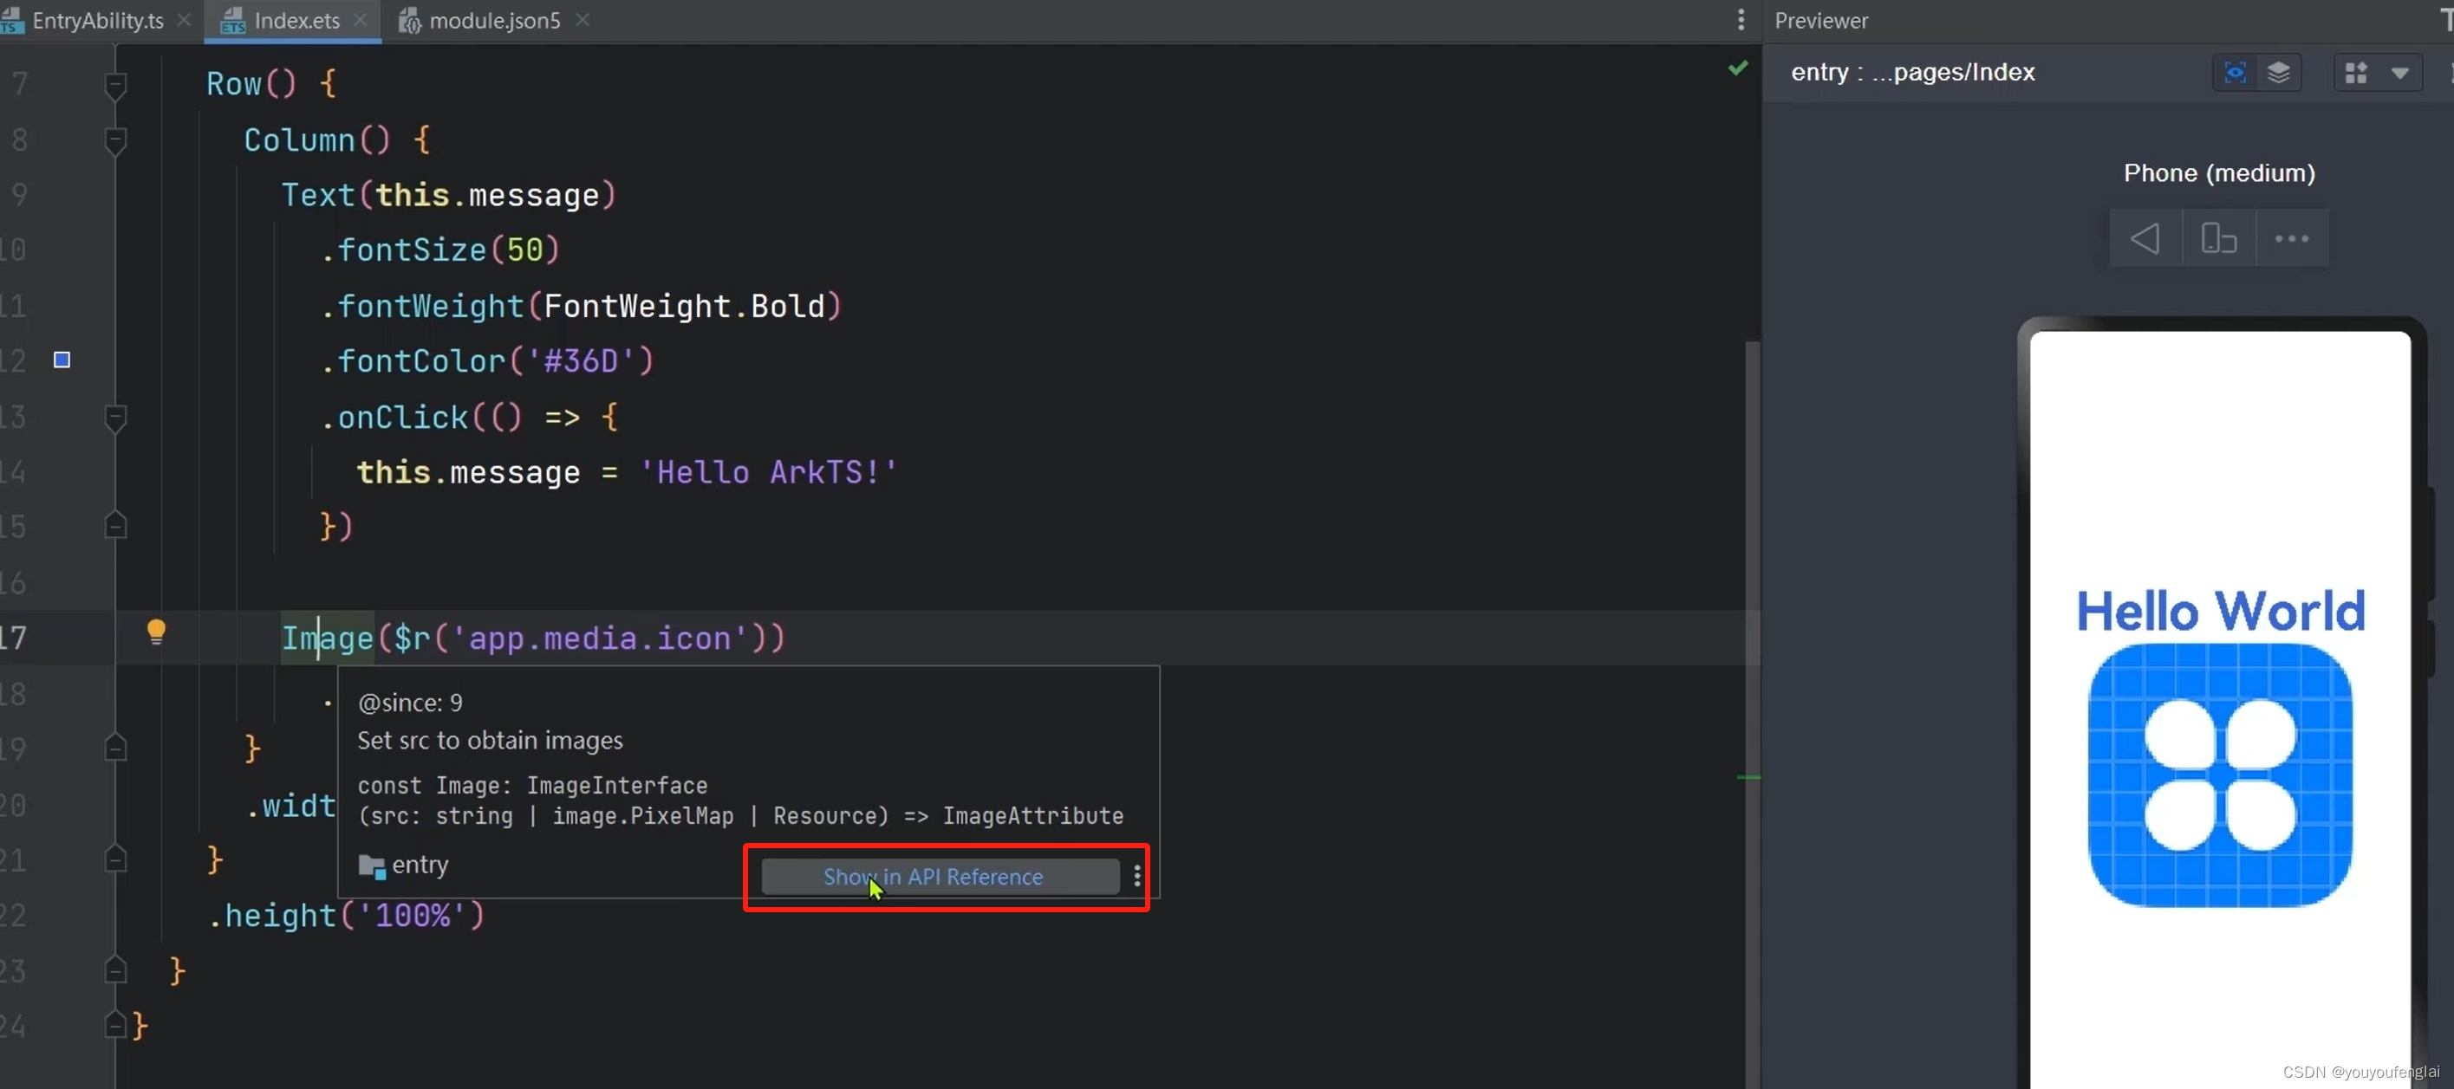Expand the device profile dropdown arrow
The image size is (2454, 1089).
click(x=2400, y=73)
